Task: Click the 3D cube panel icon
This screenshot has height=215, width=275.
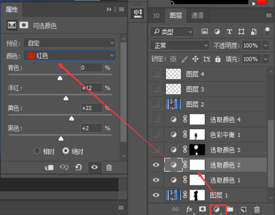Action: coord(137,13)
